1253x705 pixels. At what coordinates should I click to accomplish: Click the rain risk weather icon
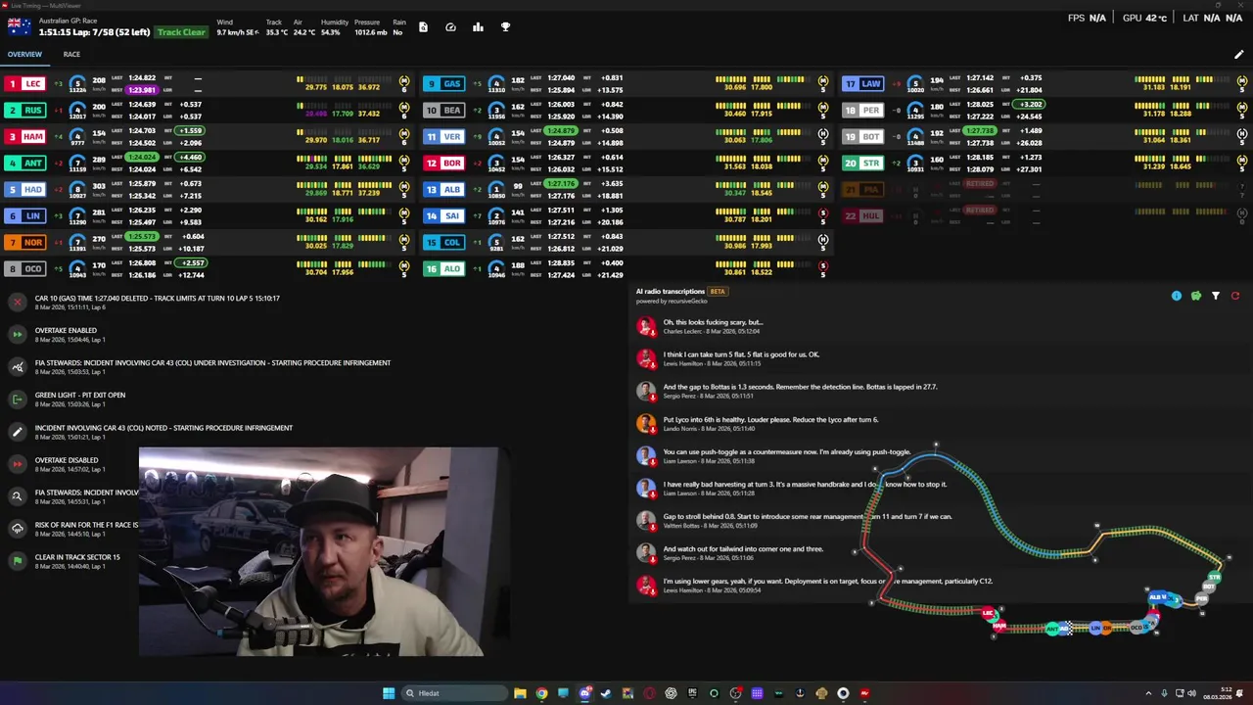[x=17, y=529]
